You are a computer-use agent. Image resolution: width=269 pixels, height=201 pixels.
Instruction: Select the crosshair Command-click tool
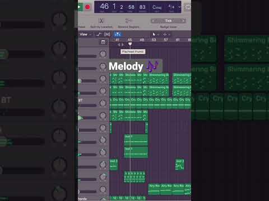point(165,34)
